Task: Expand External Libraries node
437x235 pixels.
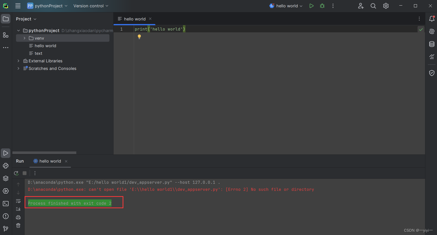Action: pyautogui.click(x=18, y=61)
